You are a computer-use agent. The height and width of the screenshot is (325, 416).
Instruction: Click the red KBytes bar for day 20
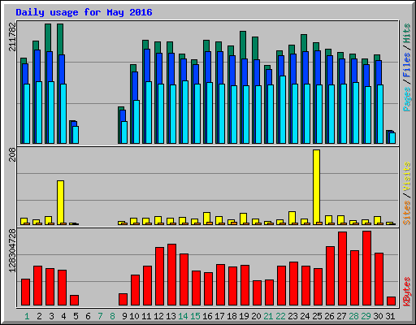click(257, 293)
